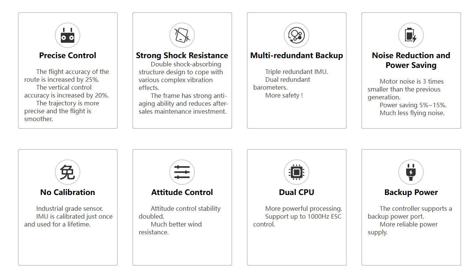This screenshot has height=276, width=473.
Task: Click the Backup Power title
Action: pyautogui.click(x=411, y=192)
